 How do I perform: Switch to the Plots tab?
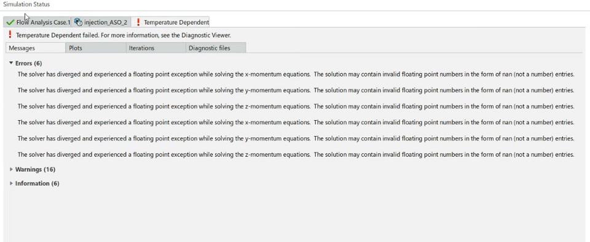click(96, 48)
